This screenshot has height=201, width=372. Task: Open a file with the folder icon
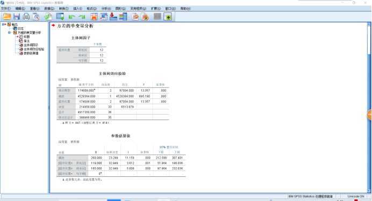pos(7,17)
